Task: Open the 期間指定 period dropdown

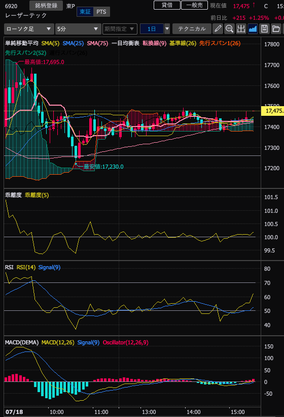Action: point(120,29)
